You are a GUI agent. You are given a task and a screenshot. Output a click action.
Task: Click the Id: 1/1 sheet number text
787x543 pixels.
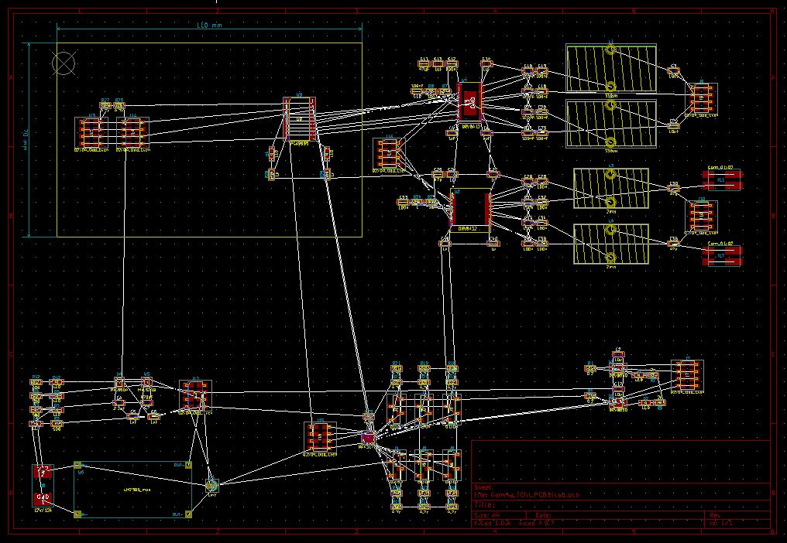pyautogui.click(x=720, y=524)
